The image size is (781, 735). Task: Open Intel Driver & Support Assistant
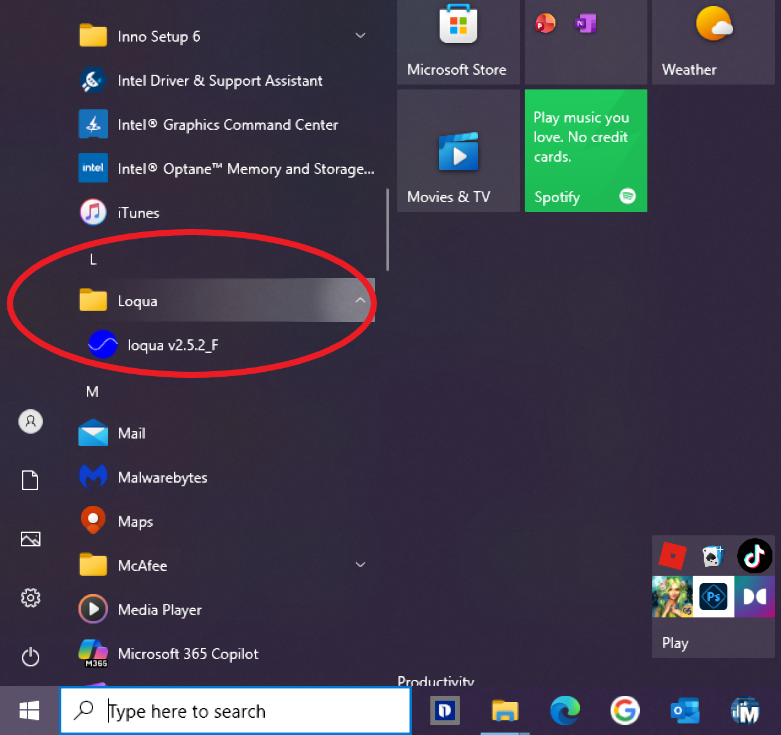click(226, 80)
